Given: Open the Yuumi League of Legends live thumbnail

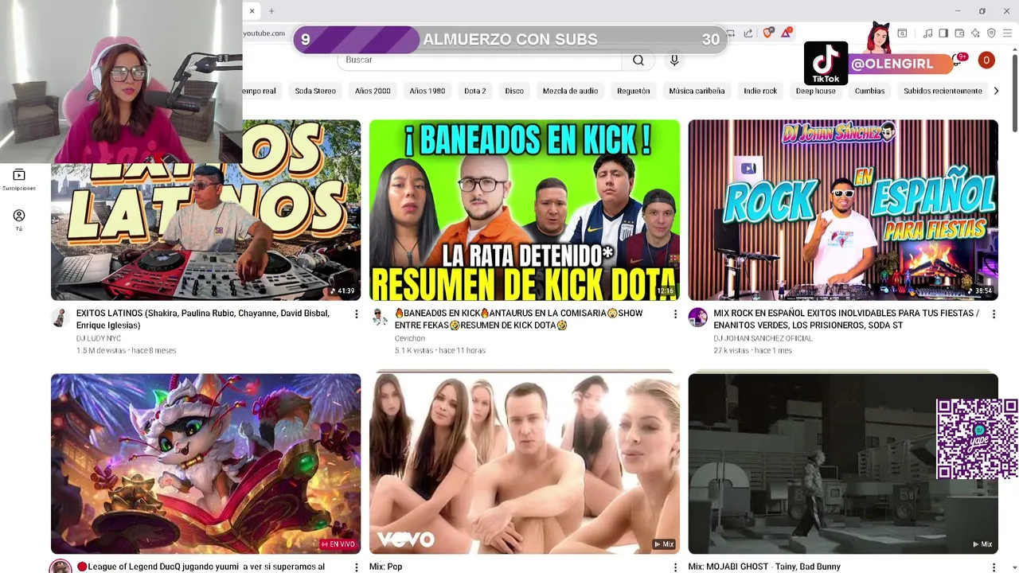Looking at the screenshot, I should pyautogui.click(x=205, y=463).
